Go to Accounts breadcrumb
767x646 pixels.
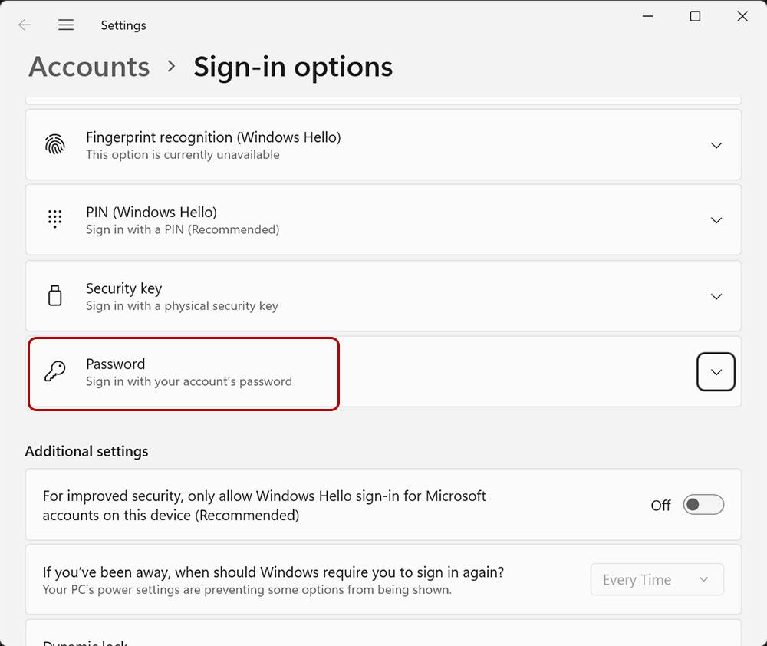tap(89, 67)
